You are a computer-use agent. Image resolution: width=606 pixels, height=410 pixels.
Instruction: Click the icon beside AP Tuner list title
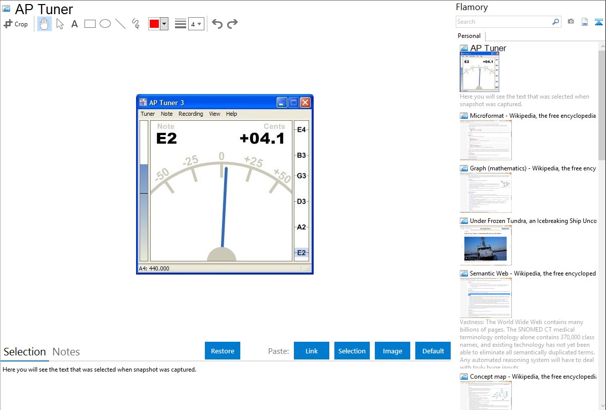(464, 49)
